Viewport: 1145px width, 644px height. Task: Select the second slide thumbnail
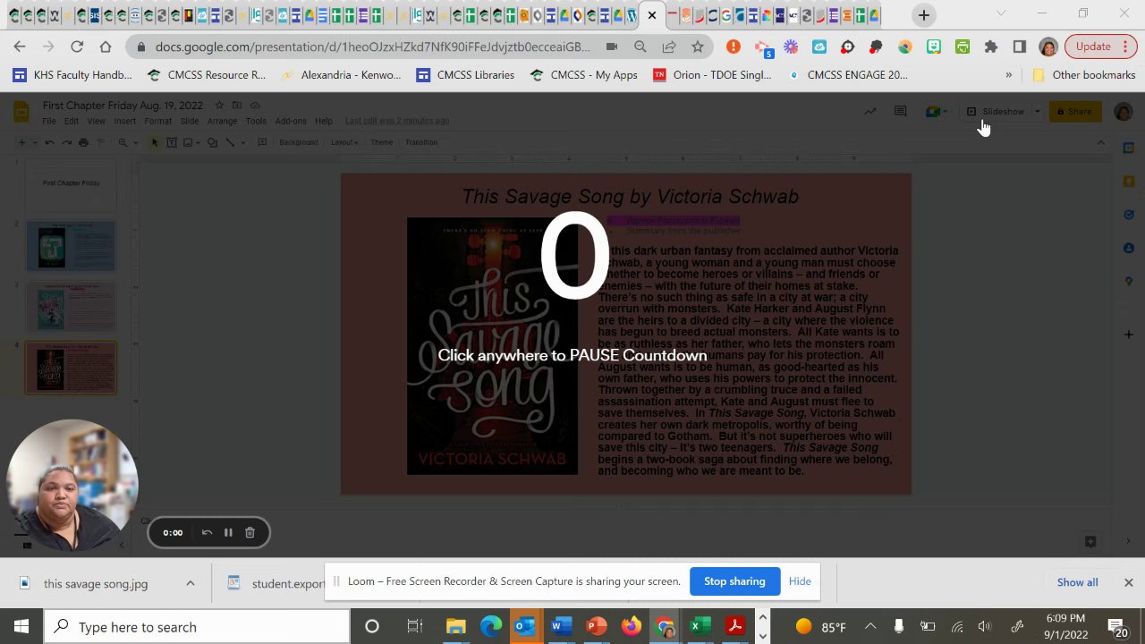click(x=72, y=245)
